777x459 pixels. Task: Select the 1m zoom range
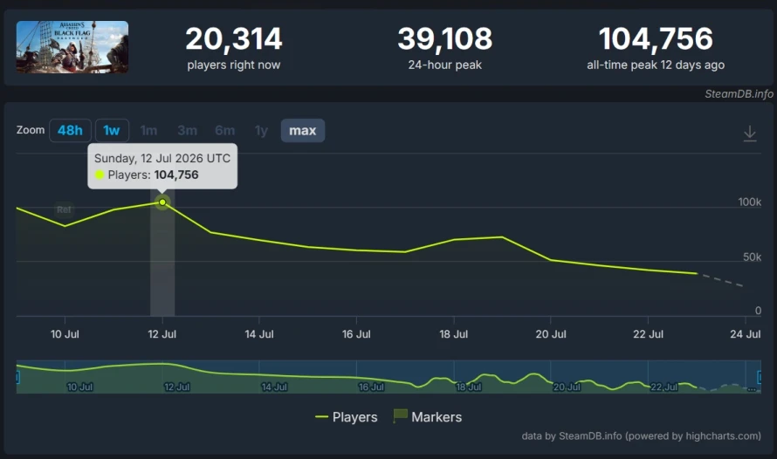(148, 131)
